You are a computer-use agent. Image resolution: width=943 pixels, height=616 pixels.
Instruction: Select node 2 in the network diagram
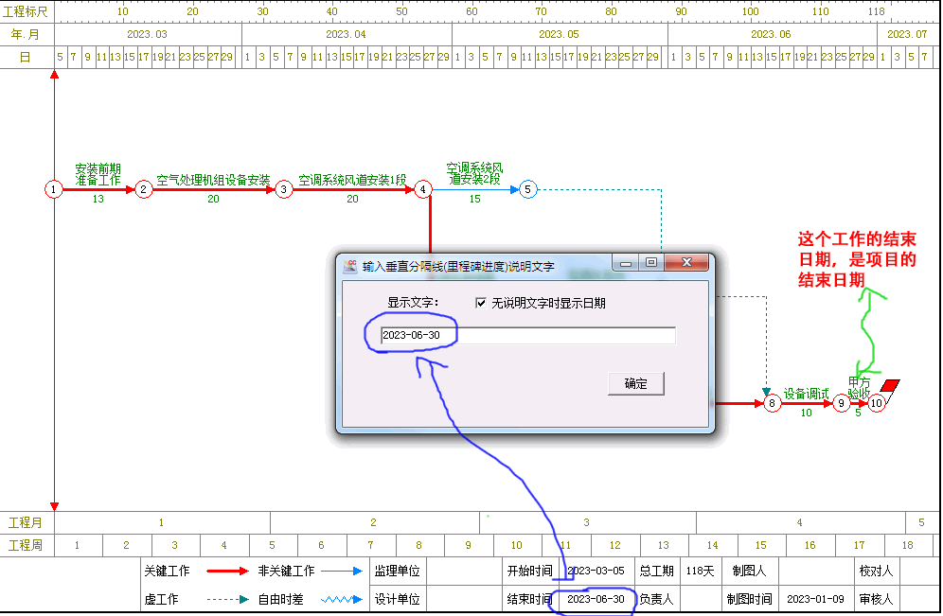[x=143, y=189]
